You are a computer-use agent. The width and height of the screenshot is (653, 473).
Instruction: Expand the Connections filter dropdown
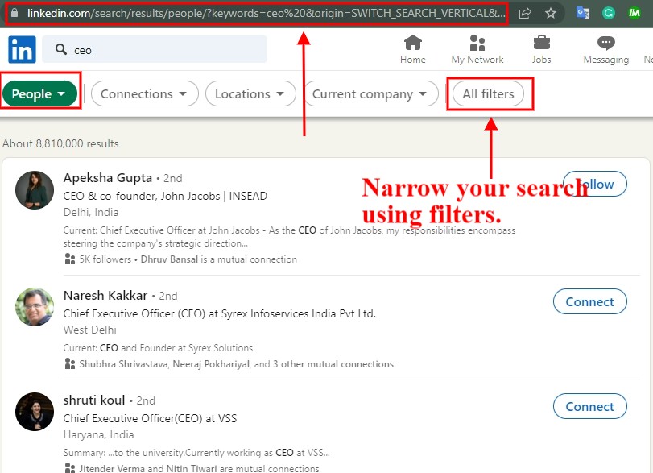(144, 93)
